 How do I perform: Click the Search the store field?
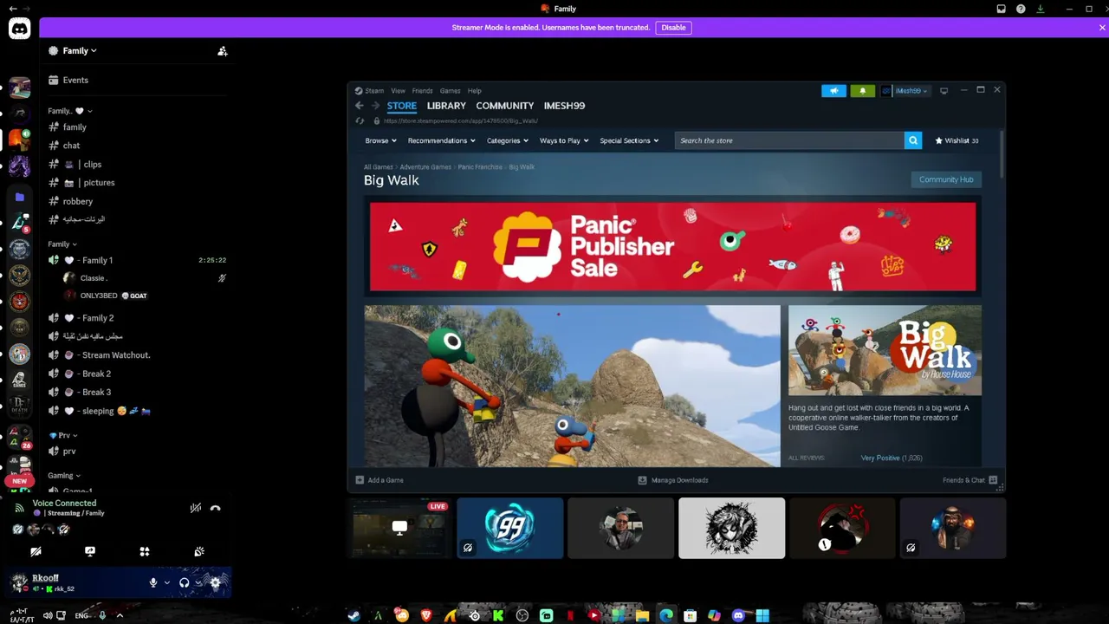(x=789, y=140)
